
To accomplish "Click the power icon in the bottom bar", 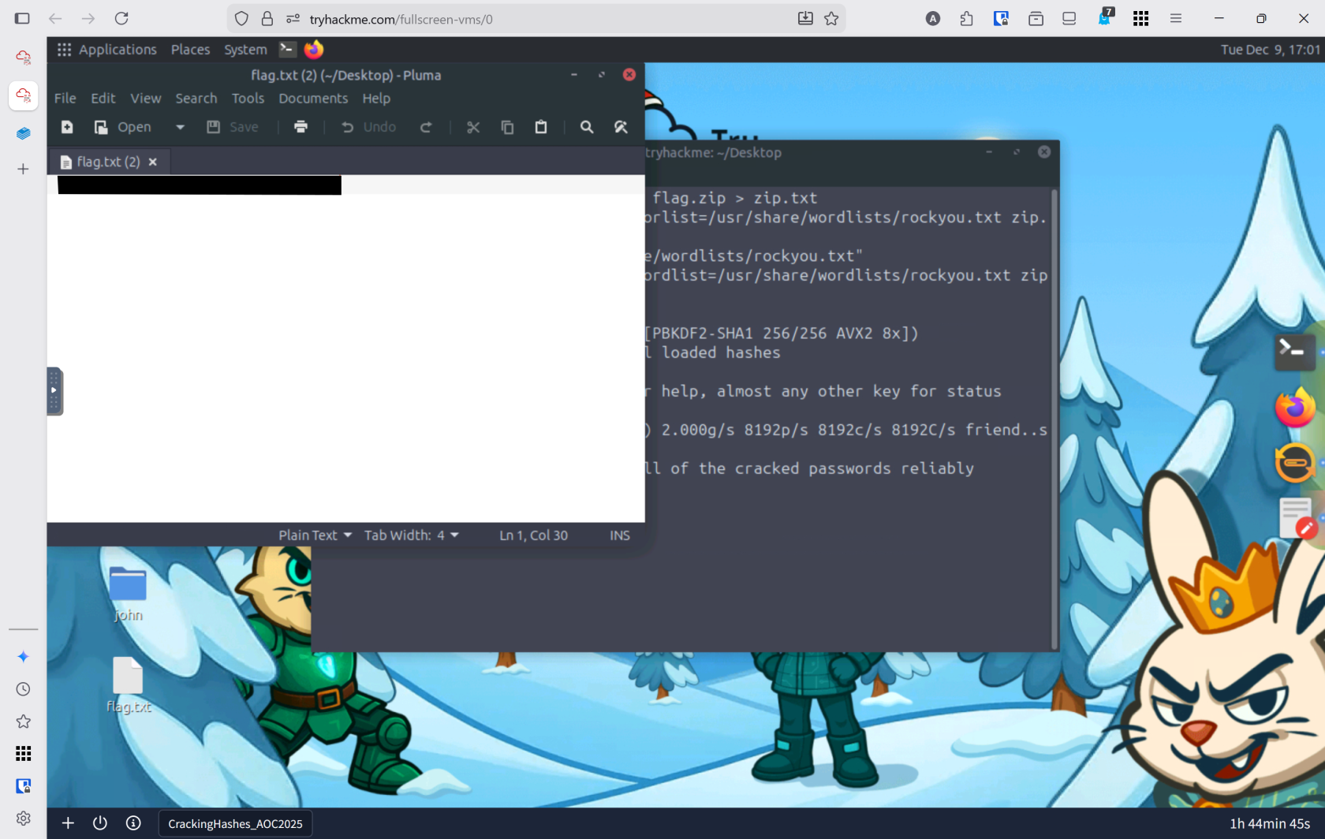I will pyautogui.click(x=100, y=823).
